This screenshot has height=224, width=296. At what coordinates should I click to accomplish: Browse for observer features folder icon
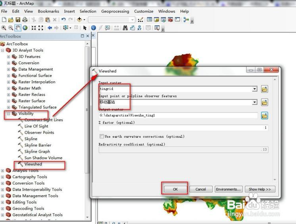pos(265,103)
